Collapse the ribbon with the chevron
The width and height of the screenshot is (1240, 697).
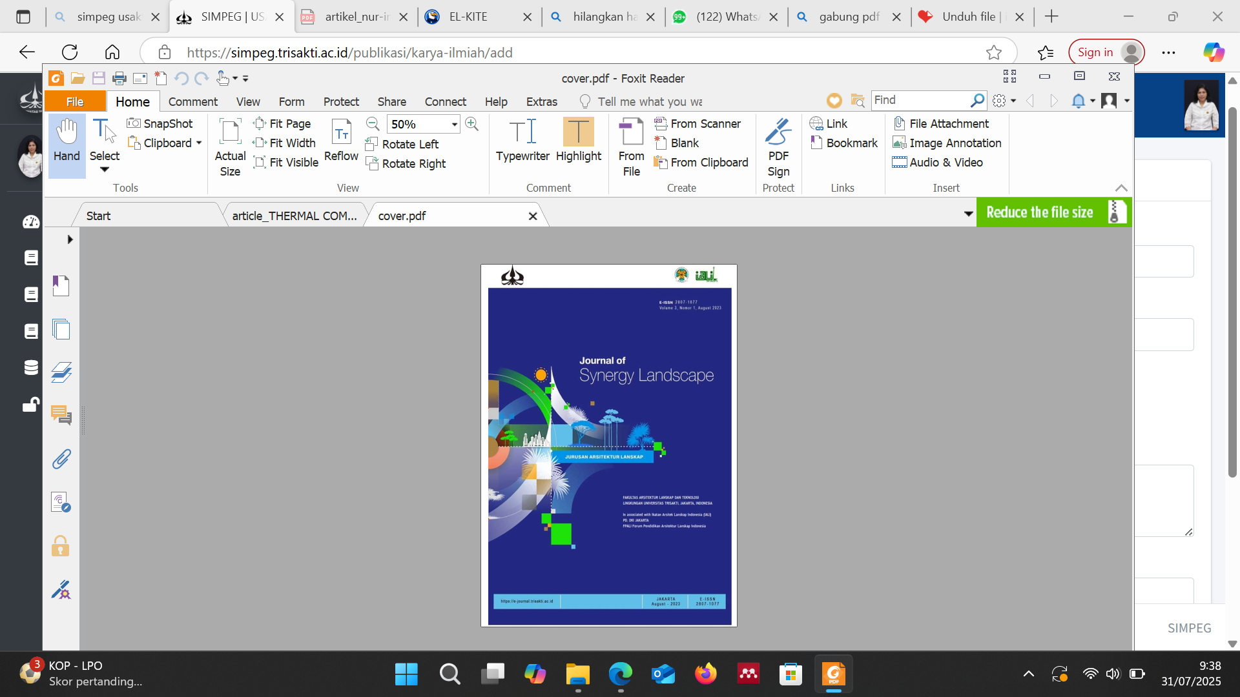[x=1121, y=188]
